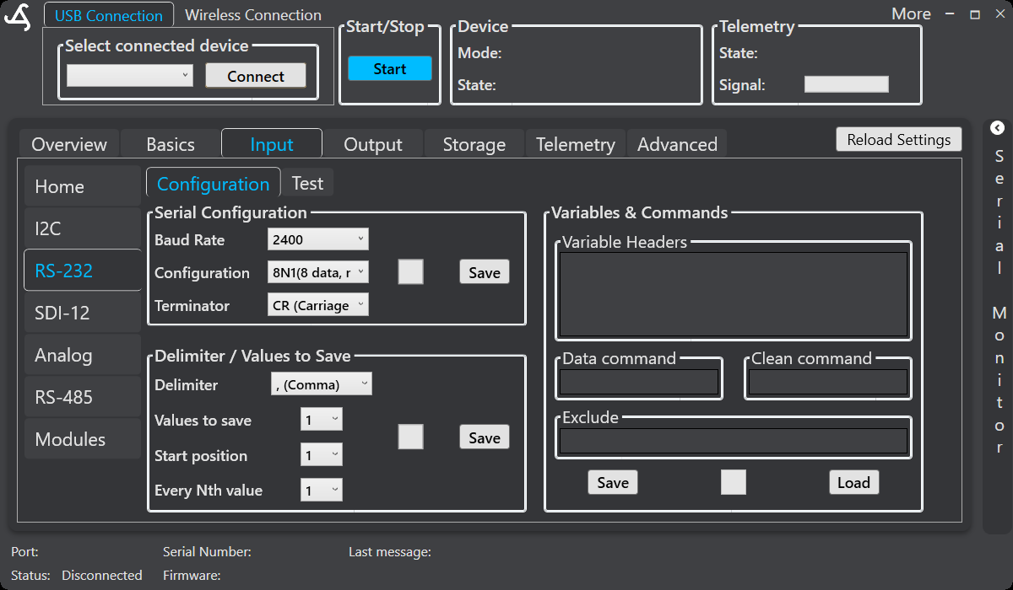Open the Output tab
The height and width of the screenshot is (590, 1013).
[373, 144]
